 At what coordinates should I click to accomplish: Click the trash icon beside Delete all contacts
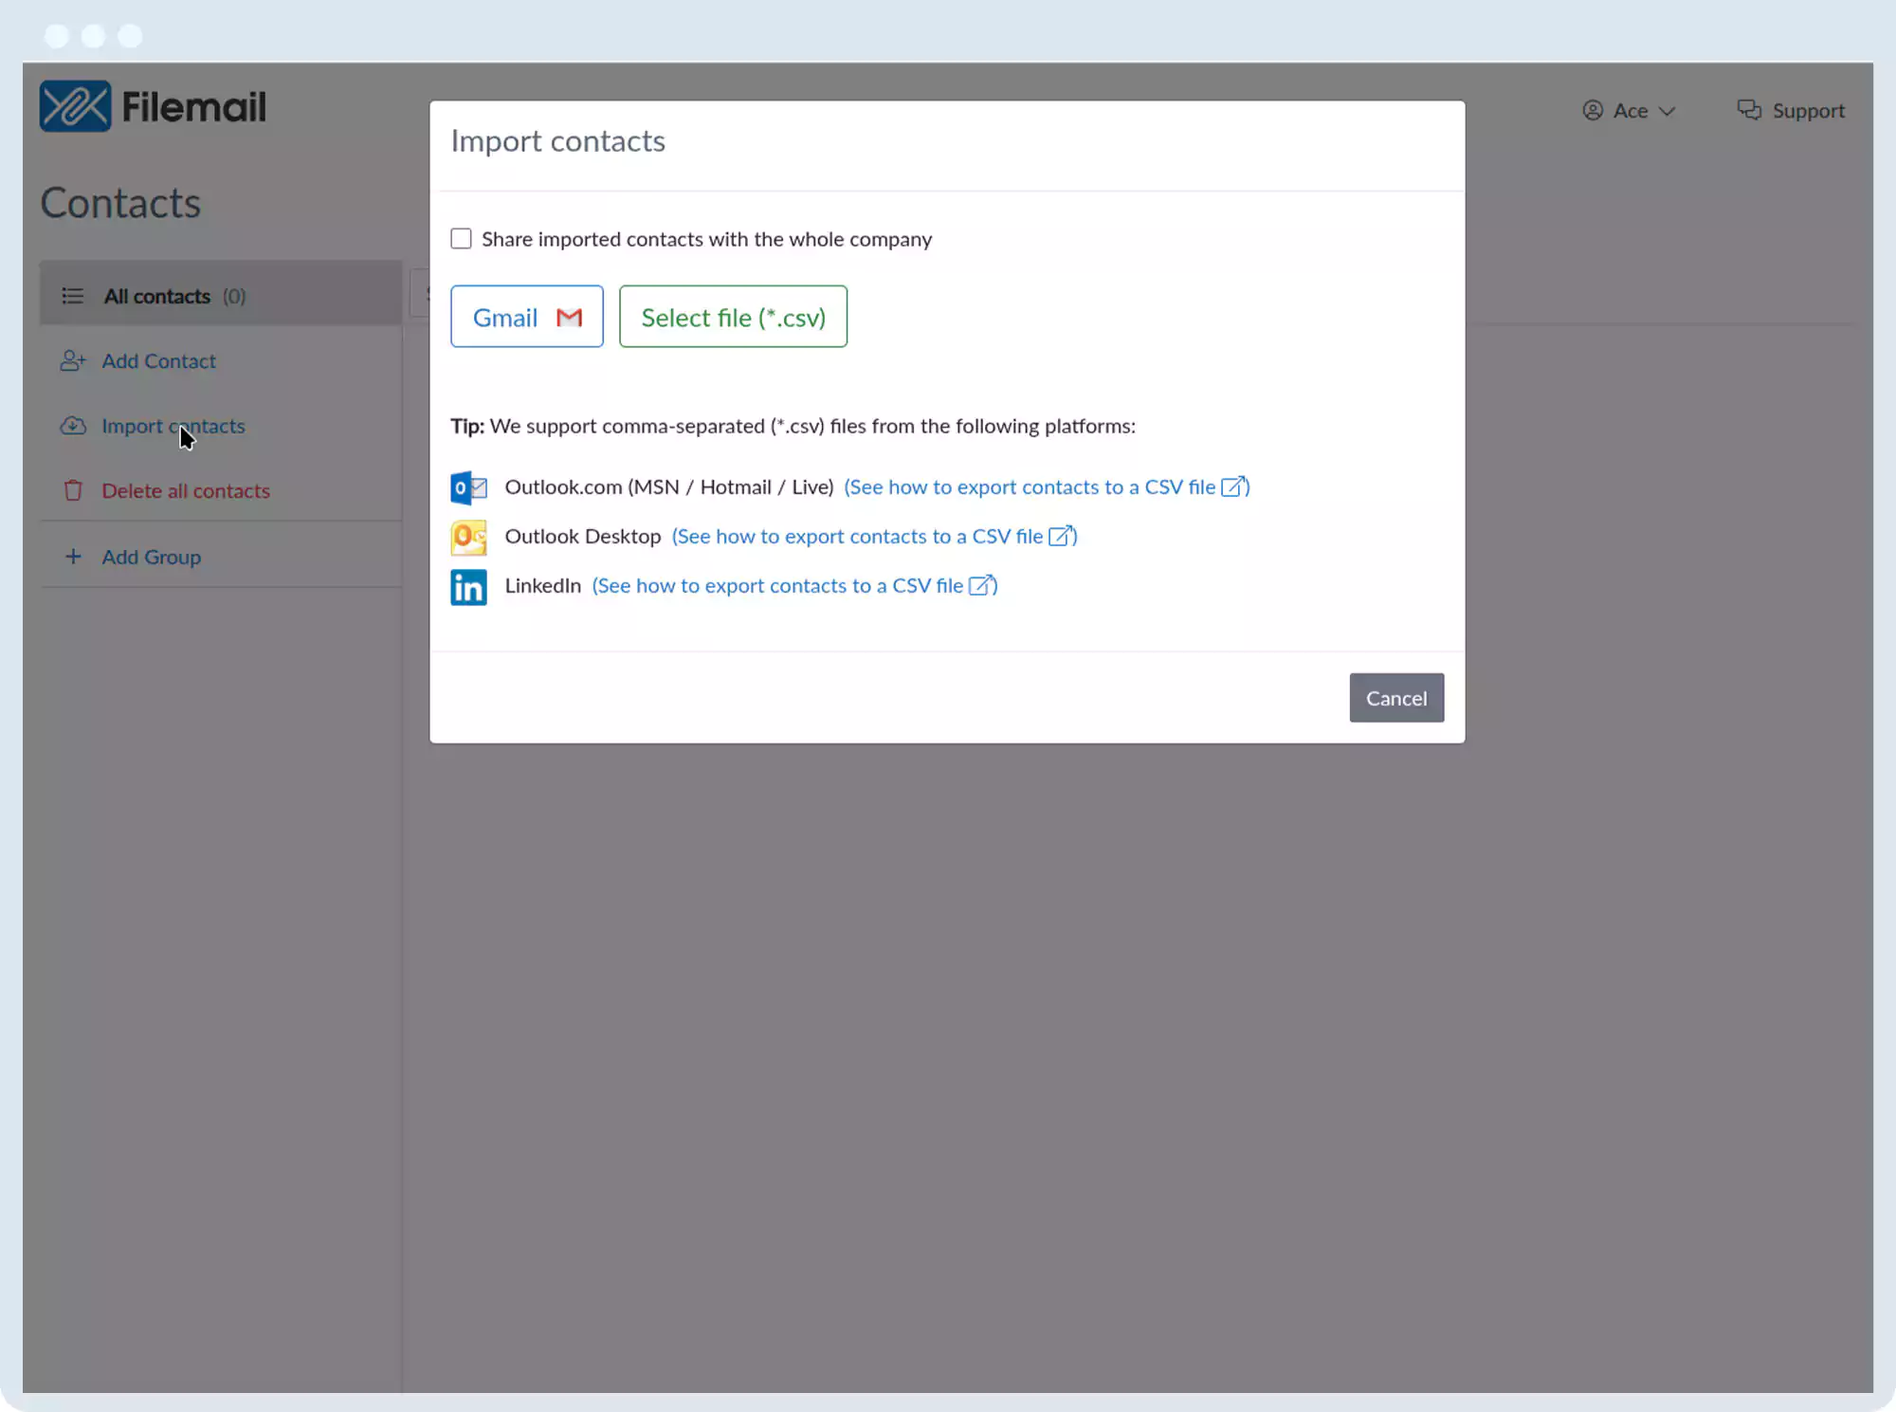pos(73,490)
